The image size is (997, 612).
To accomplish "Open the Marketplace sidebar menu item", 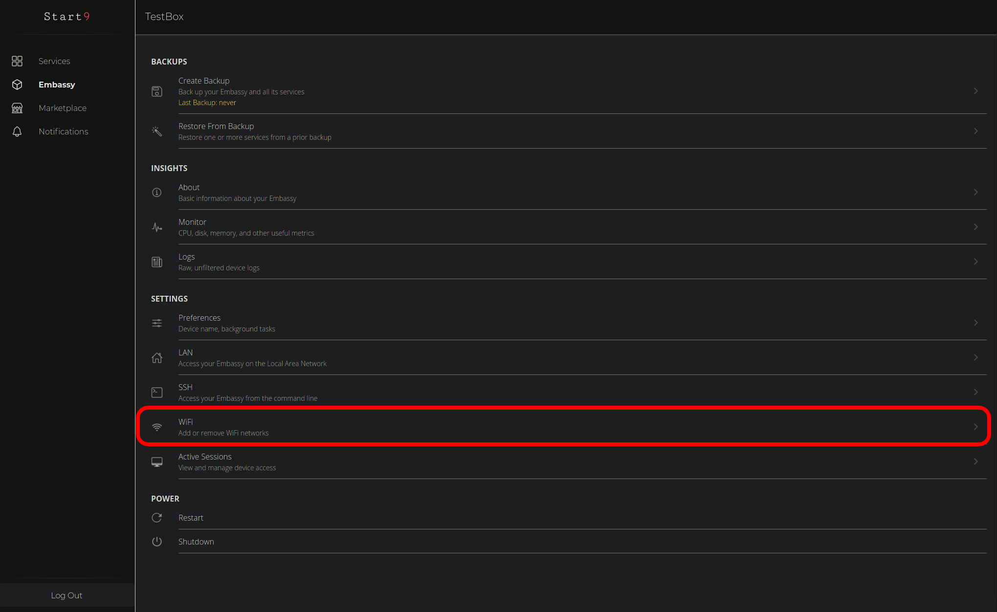I will tap(63, 108).
